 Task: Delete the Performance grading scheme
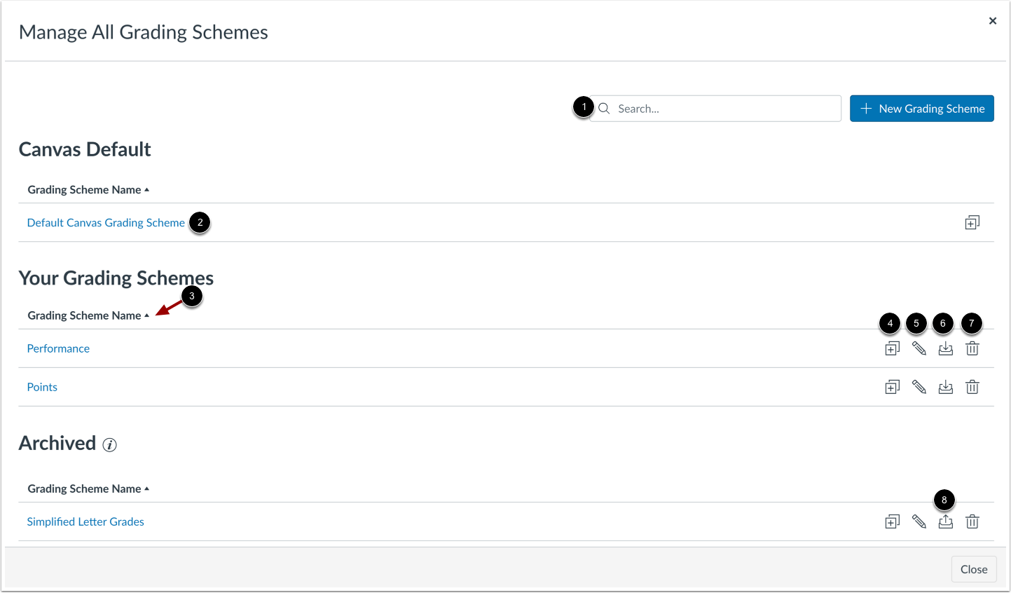(x=972, y=348)
